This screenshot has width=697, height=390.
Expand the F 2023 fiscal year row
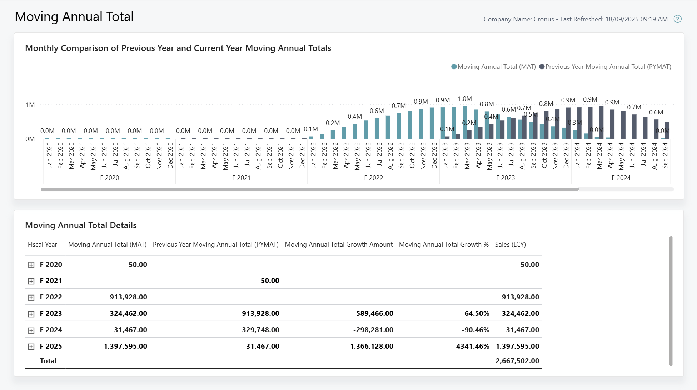(x=31, y=313)
